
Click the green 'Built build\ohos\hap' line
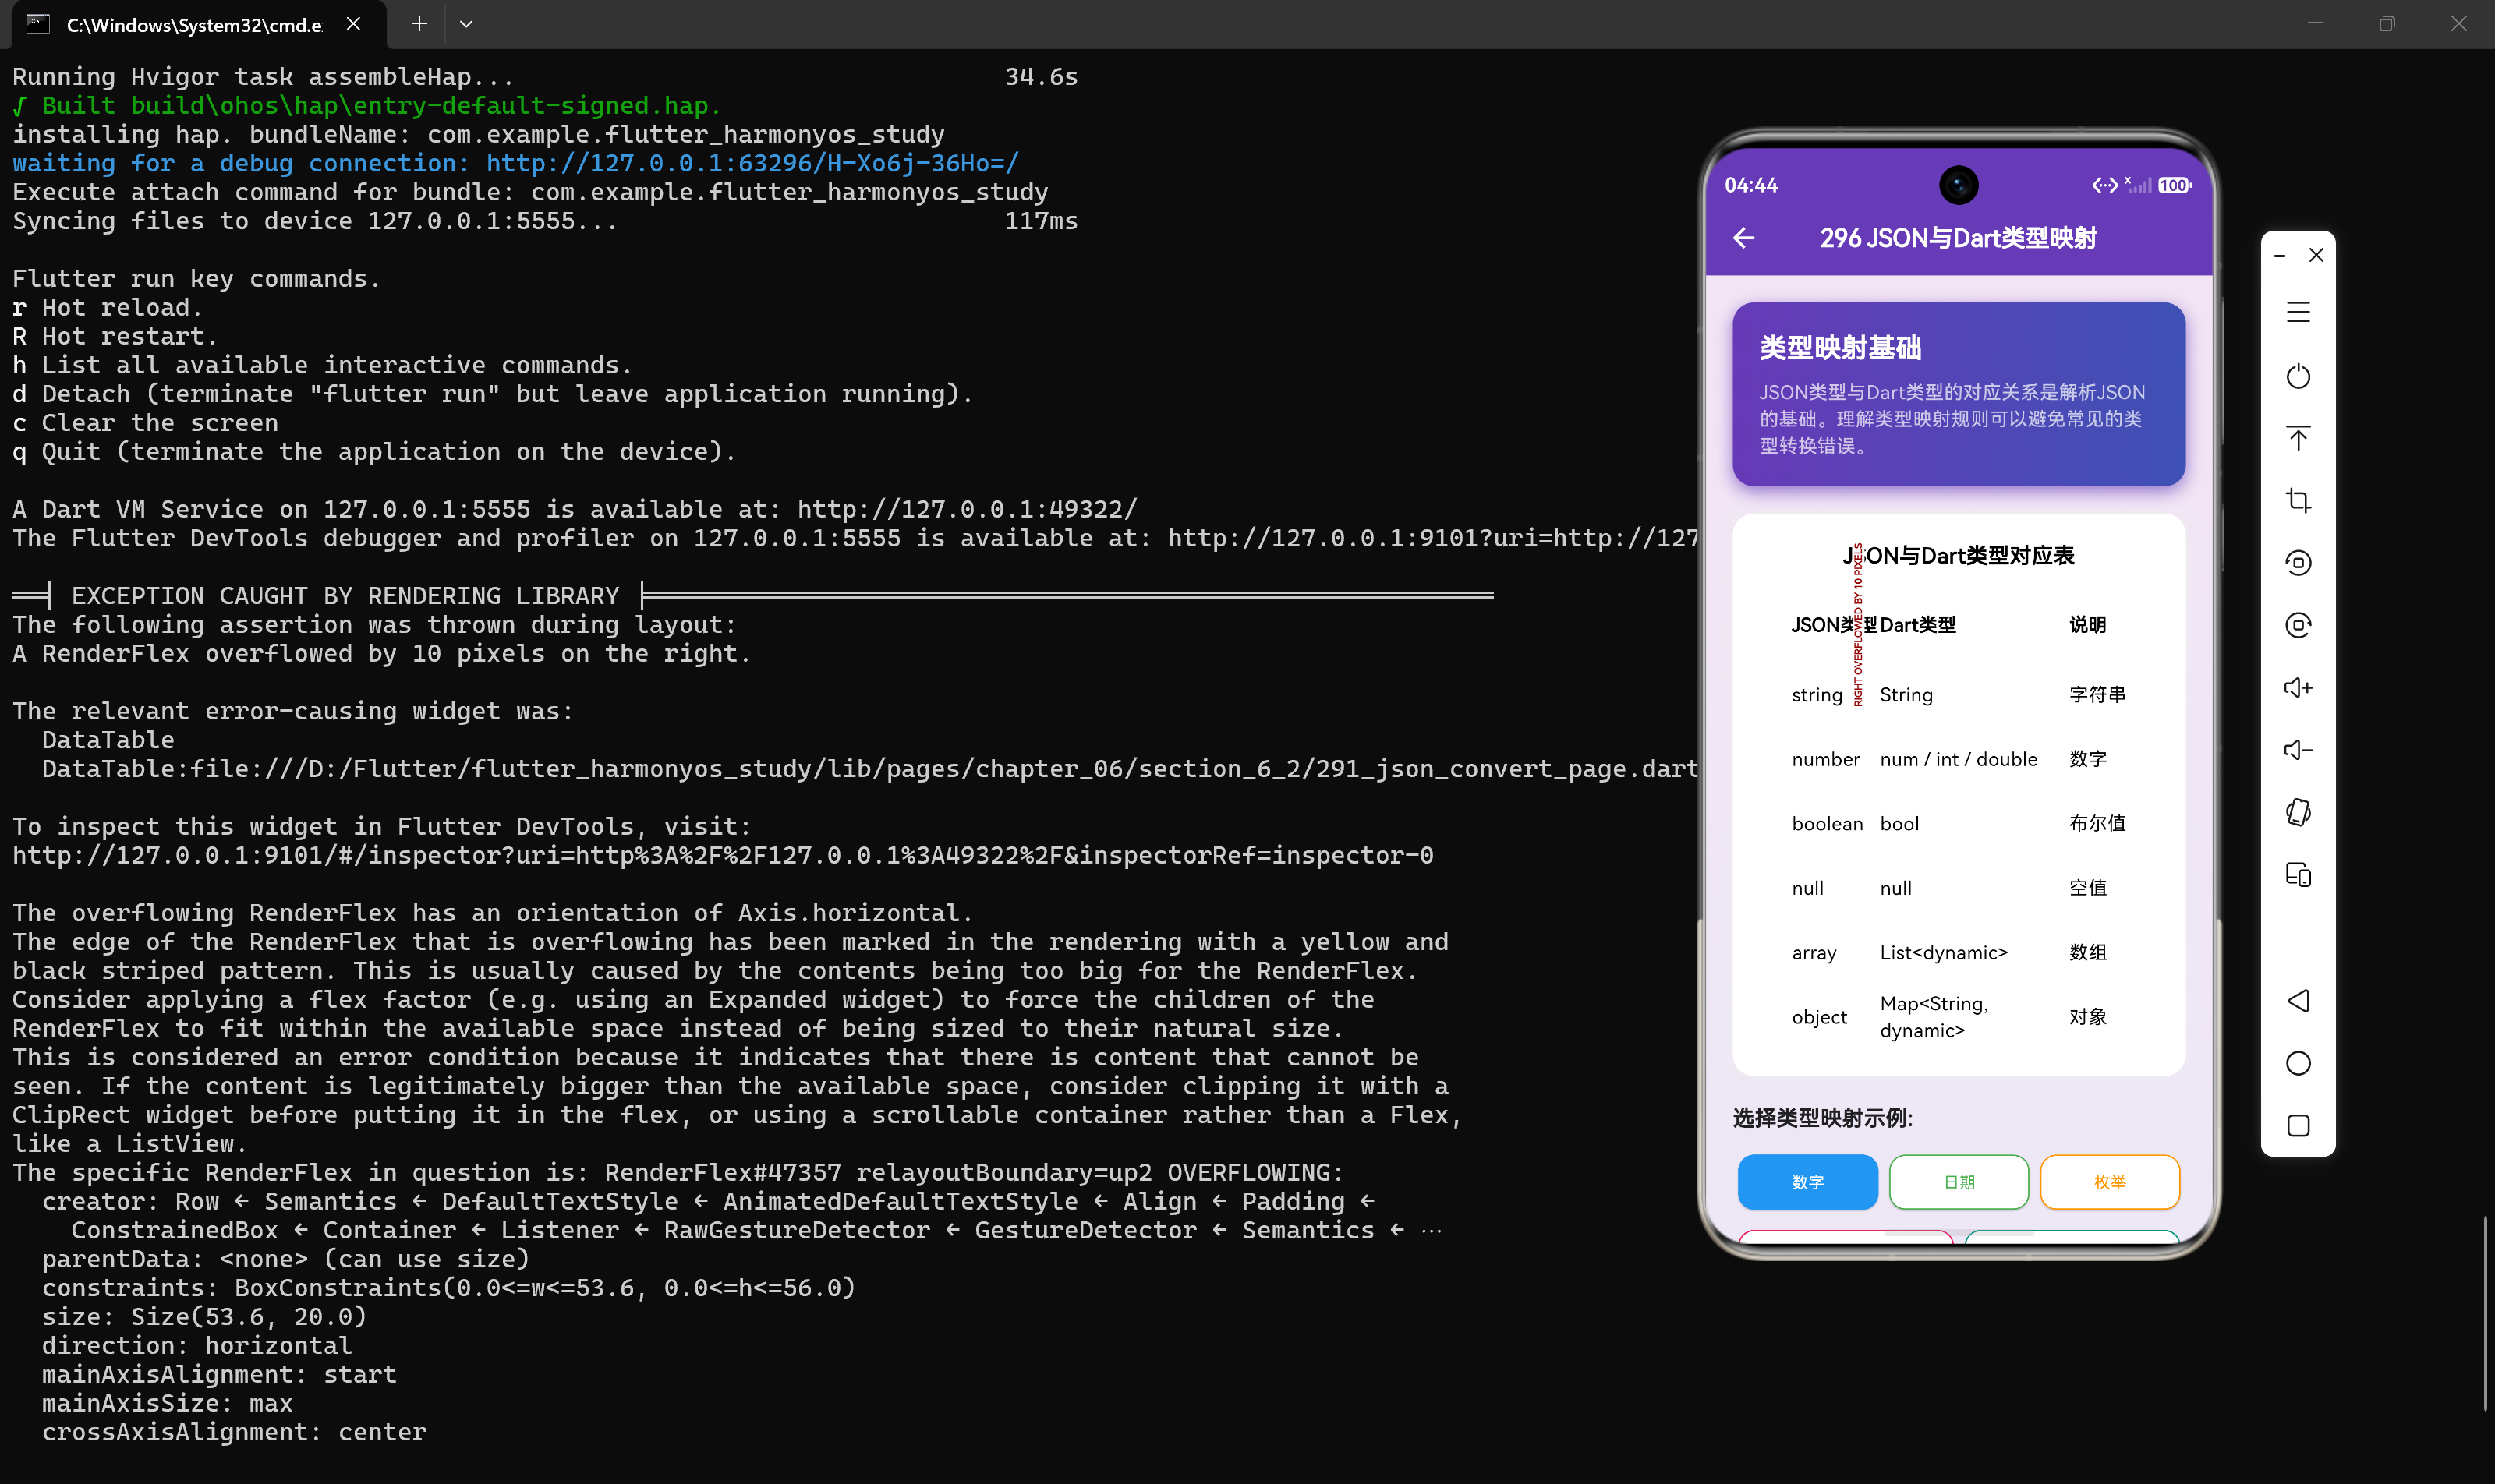[x=367, y=105]
